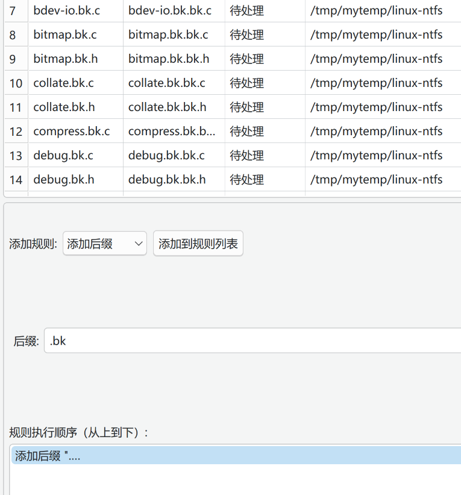The image size is (461, 495).
Task: Click the truncated compress.bk.b... new name cell
Action: pos(174,131)
